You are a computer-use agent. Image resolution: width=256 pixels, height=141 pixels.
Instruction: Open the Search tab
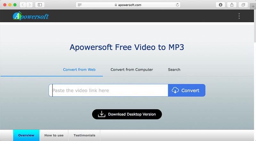point(174,70)
